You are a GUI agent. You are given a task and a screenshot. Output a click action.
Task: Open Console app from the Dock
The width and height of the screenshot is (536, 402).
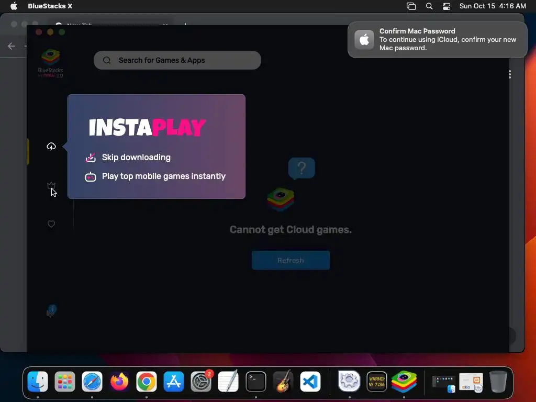377,382
